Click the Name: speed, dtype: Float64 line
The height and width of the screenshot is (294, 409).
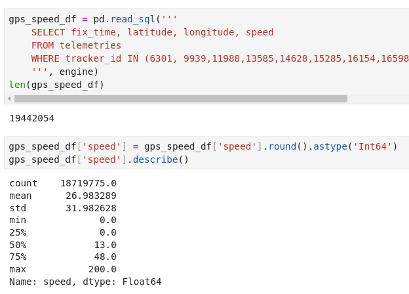(x=85, y=282)
